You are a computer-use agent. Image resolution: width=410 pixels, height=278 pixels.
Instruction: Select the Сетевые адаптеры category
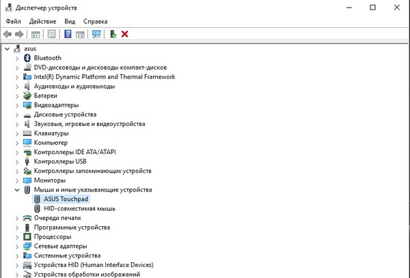(60, 246)
